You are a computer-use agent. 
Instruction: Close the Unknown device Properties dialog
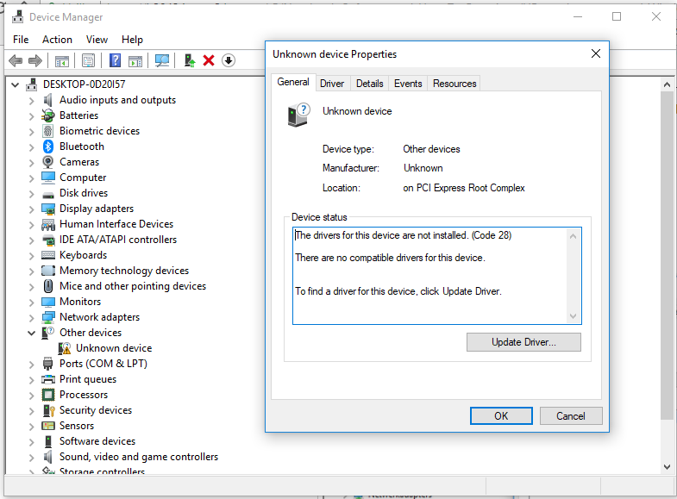[596, 54]
